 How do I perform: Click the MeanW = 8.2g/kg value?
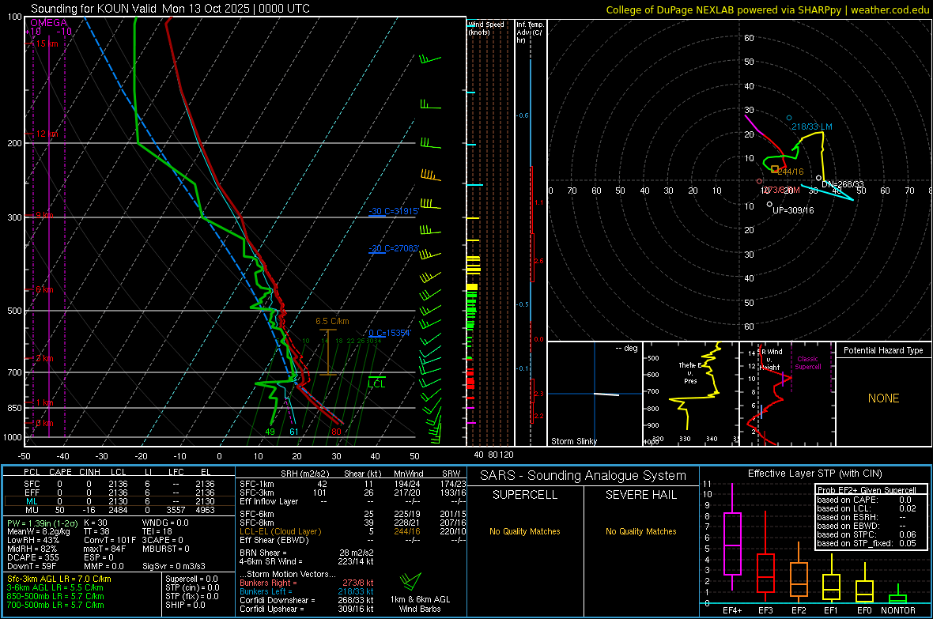pos(38,531)
